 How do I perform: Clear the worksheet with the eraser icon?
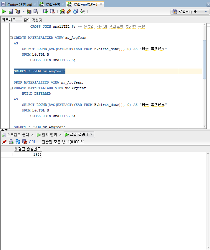tap(69, 11)
